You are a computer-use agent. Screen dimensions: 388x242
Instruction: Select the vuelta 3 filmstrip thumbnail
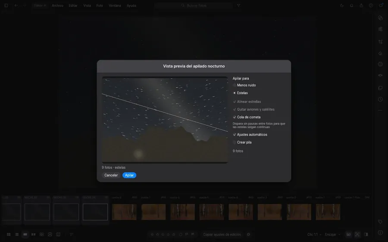tap(270, 212)
